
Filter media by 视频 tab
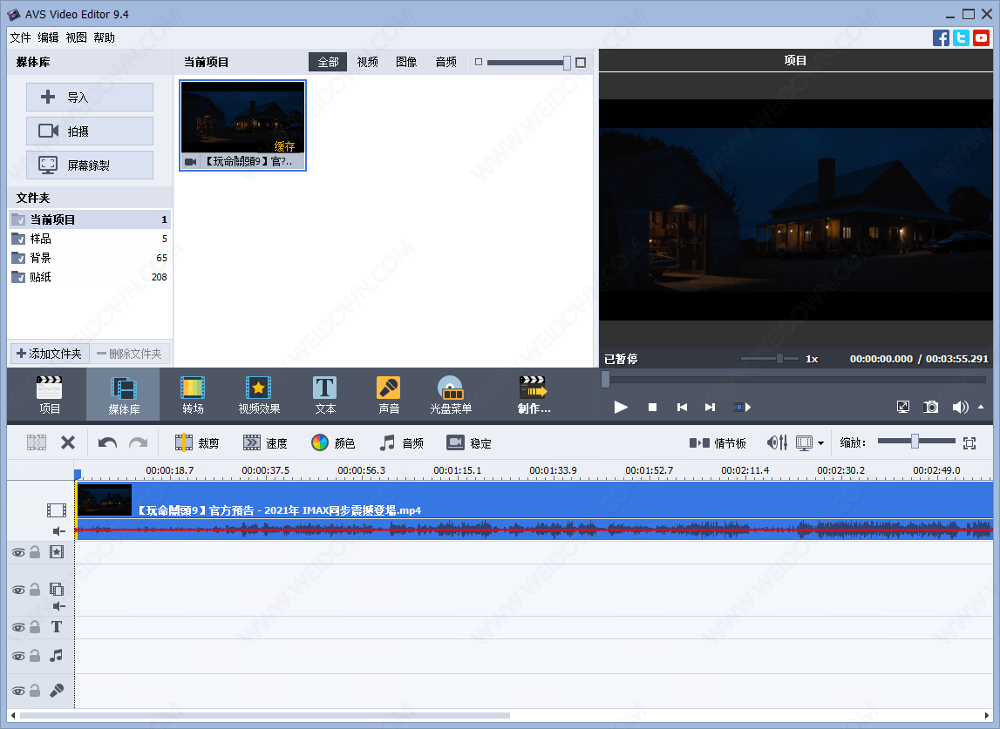coord(367,62)
